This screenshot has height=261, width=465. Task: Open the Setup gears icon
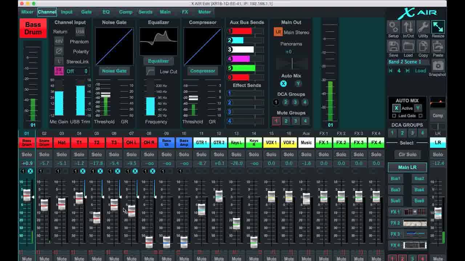click(393, 27)
